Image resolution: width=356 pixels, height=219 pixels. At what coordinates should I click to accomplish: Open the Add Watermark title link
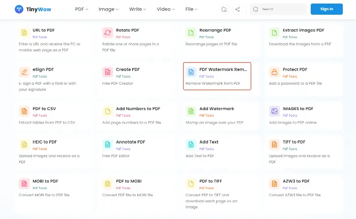point(217,108)
